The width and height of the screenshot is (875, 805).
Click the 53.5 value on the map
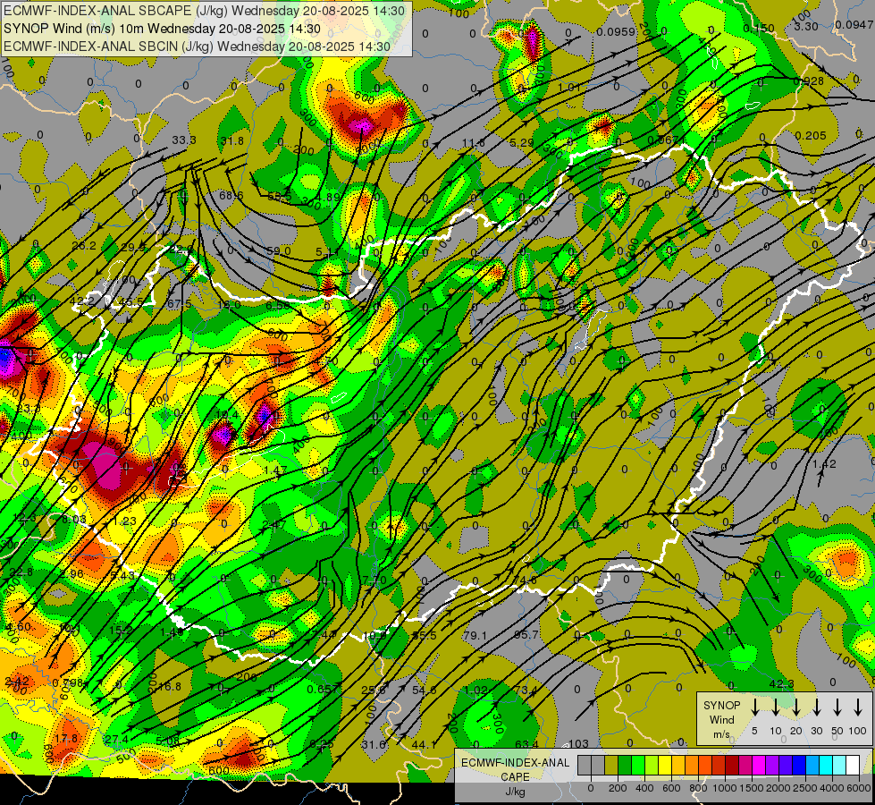tap(280, 197)
